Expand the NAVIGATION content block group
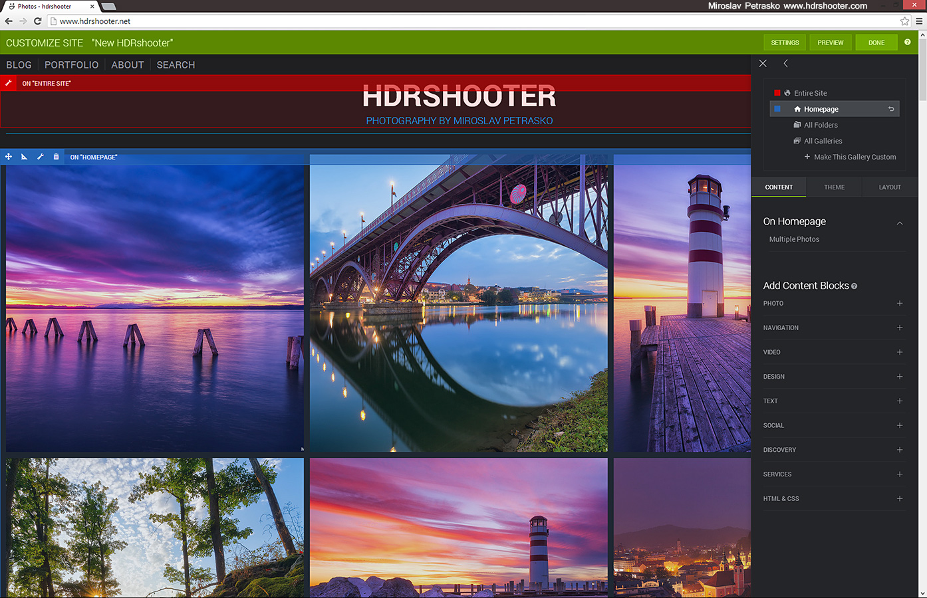The width and height of the screenshot is (927, 598). coord(900,328)
